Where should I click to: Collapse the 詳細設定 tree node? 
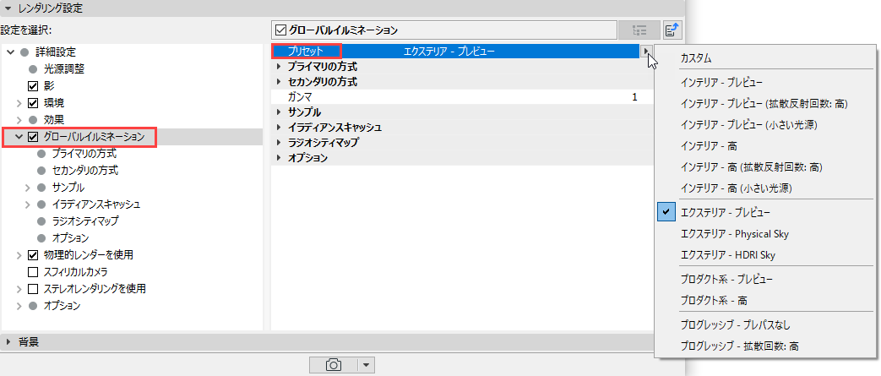coord(10,52)
